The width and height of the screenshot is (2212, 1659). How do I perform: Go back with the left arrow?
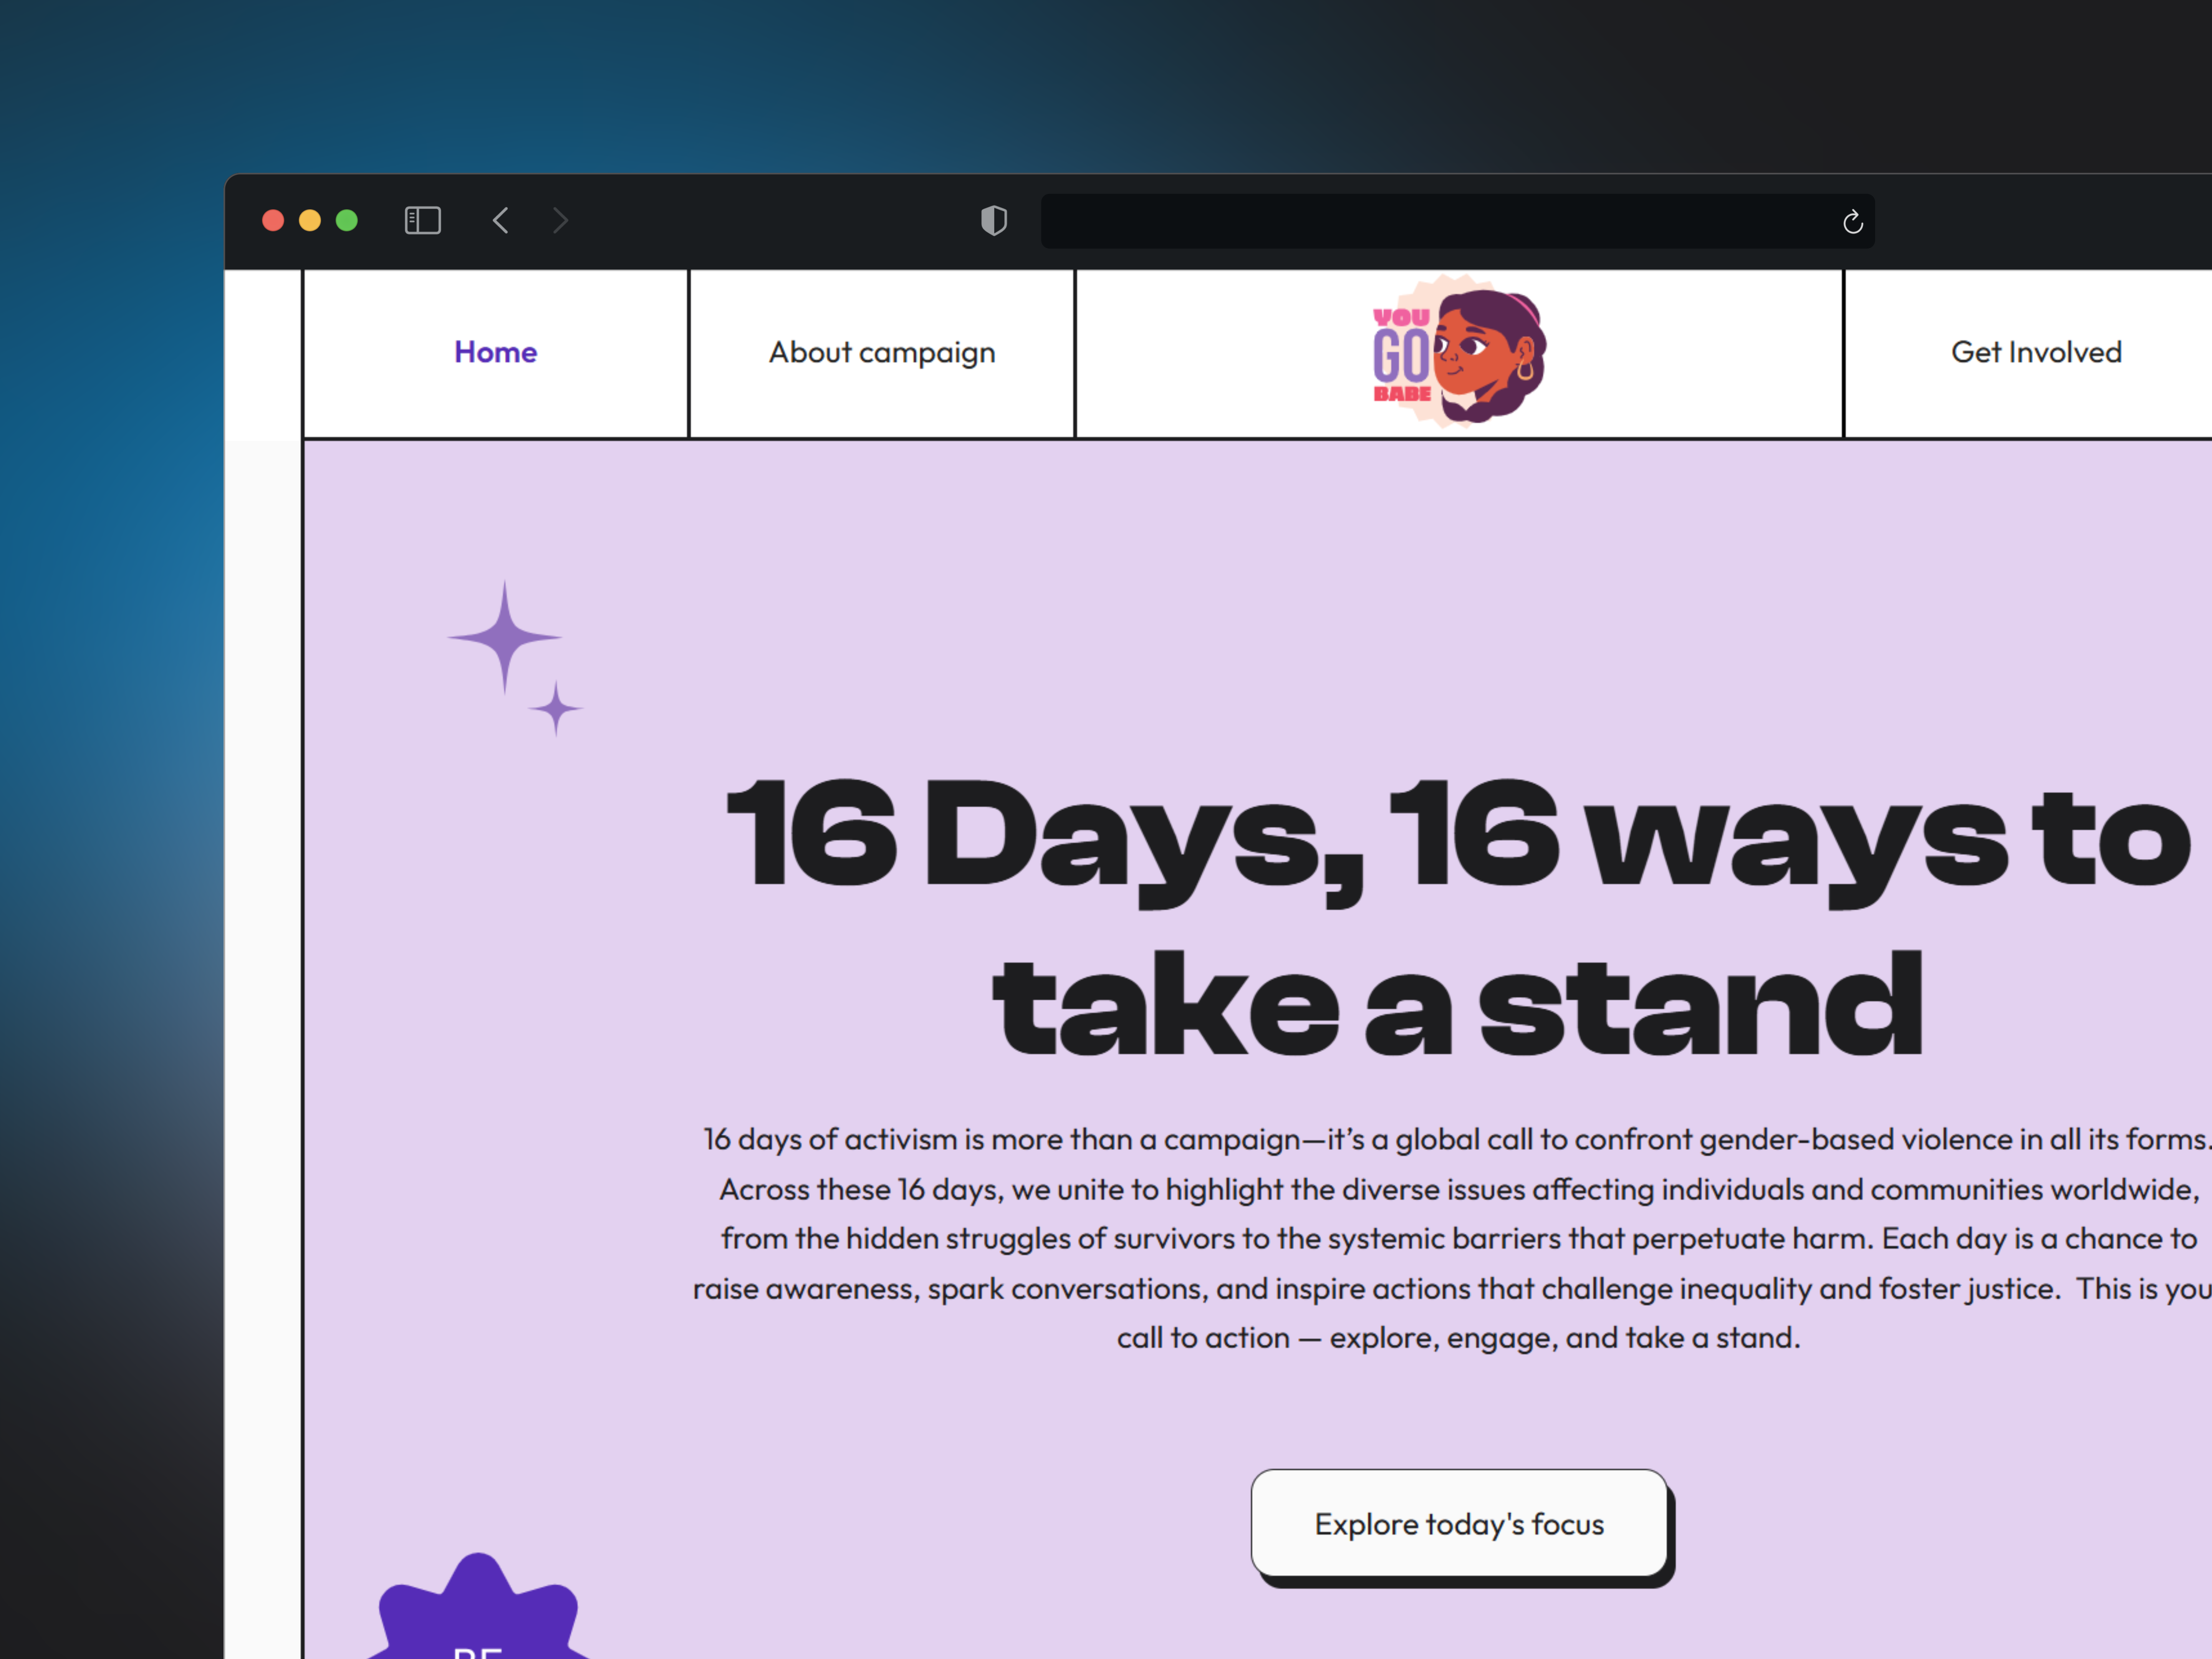click(x=501, y=220)
